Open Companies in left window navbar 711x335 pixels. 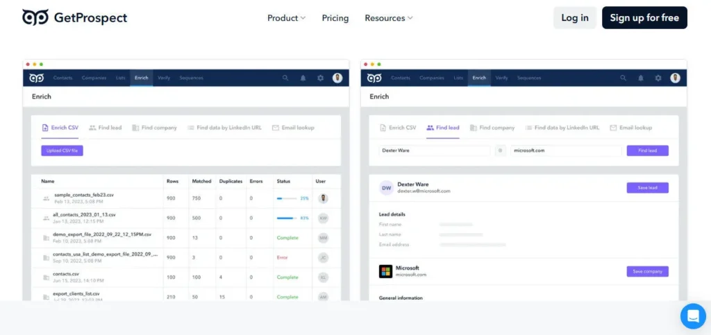(x=94, y=78)
